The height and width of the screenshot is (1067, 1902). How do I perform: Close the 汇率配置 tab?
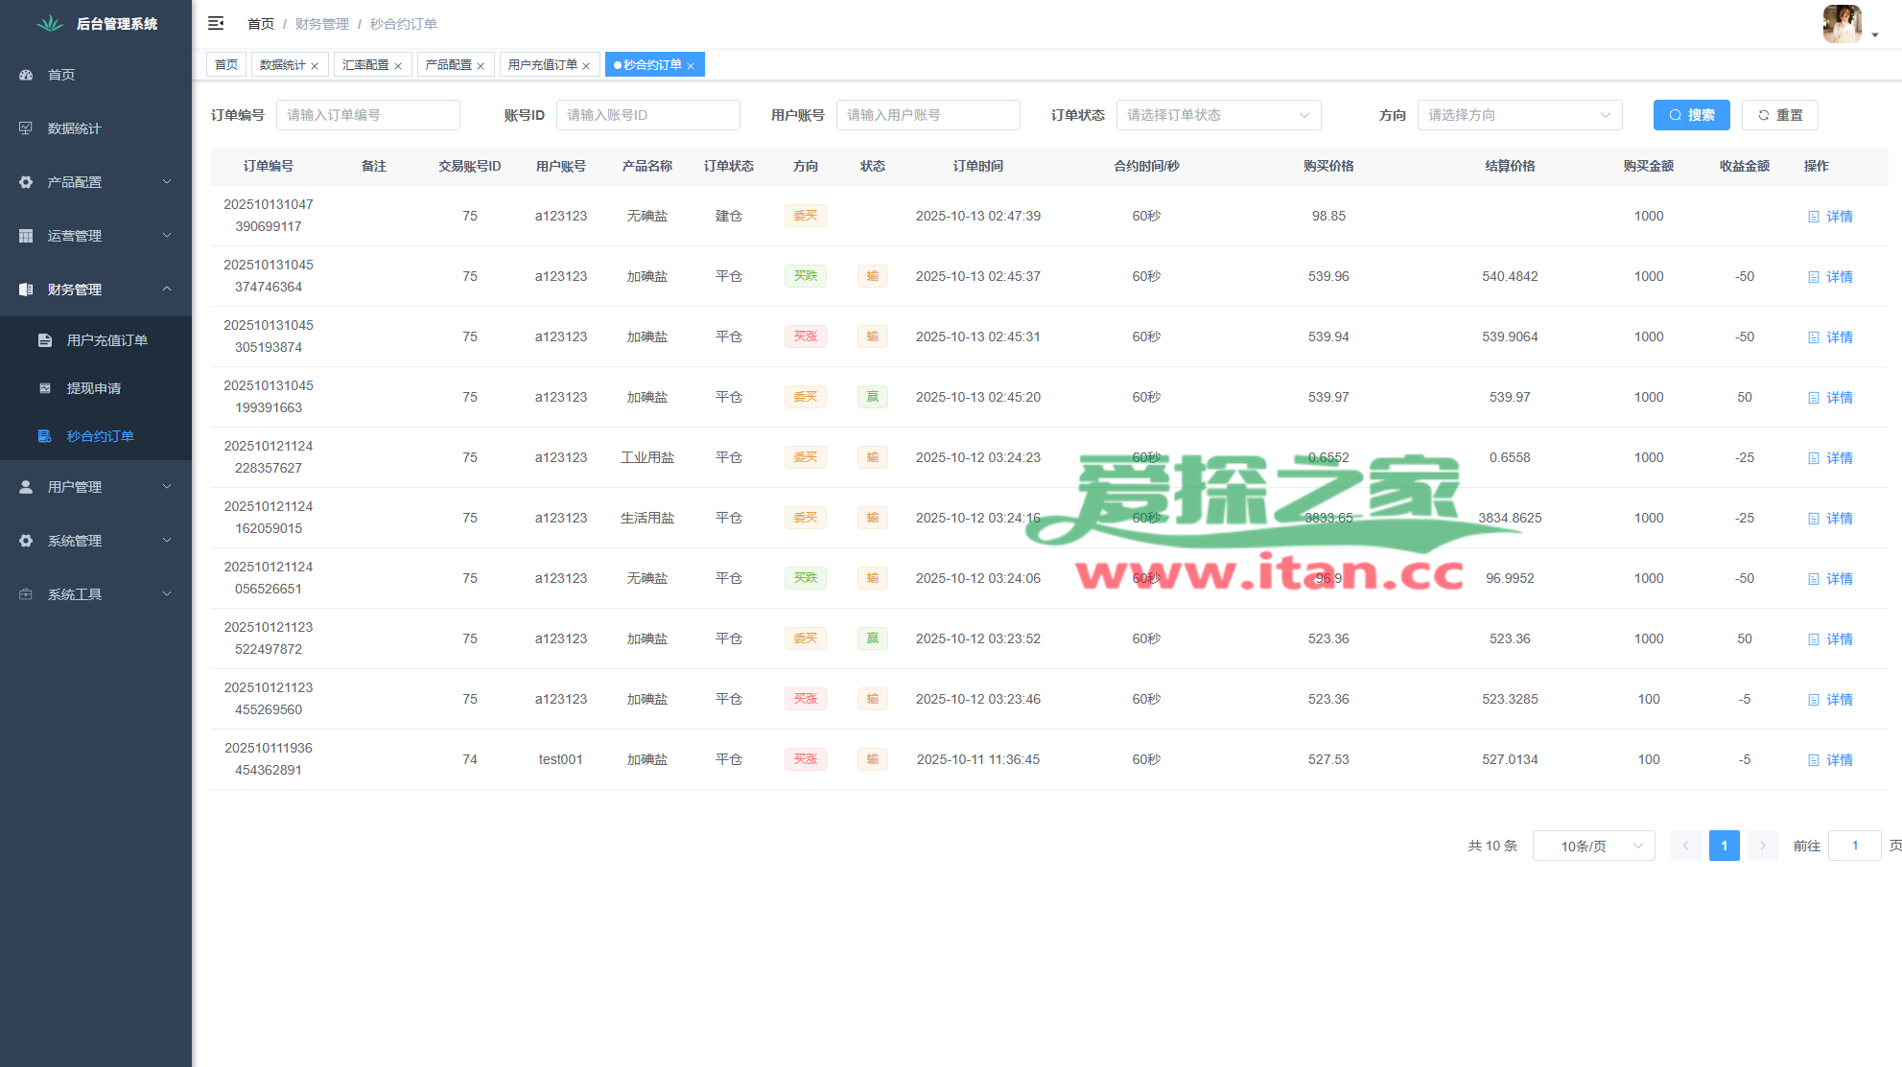(398, 66)
